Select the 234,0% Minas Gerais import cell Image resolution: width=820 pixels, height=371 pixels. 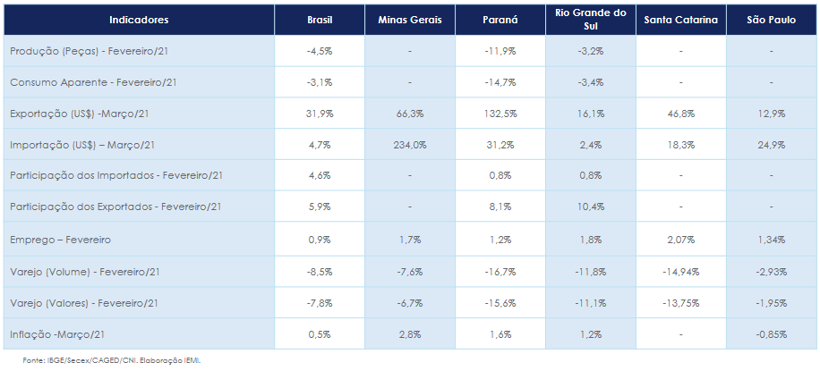(409, 145)
